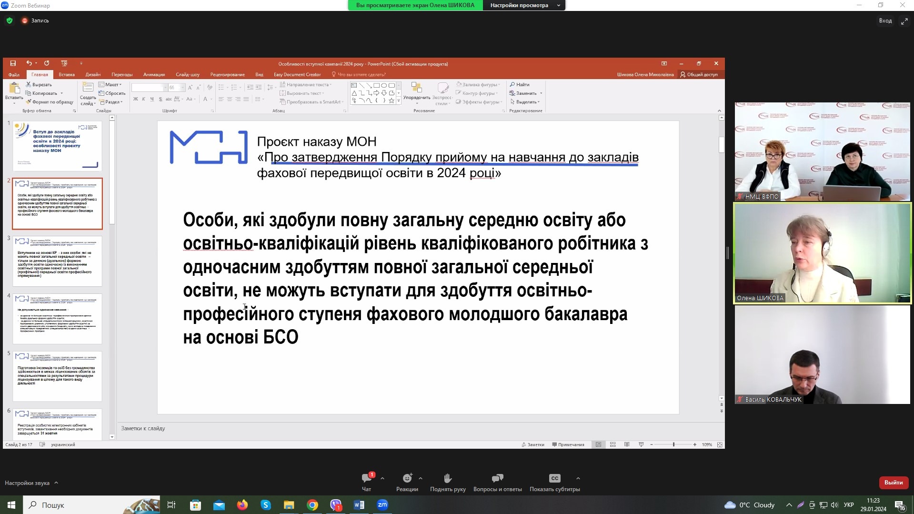
Task: Open Questions and Answers panel
Action: [497, 479]
